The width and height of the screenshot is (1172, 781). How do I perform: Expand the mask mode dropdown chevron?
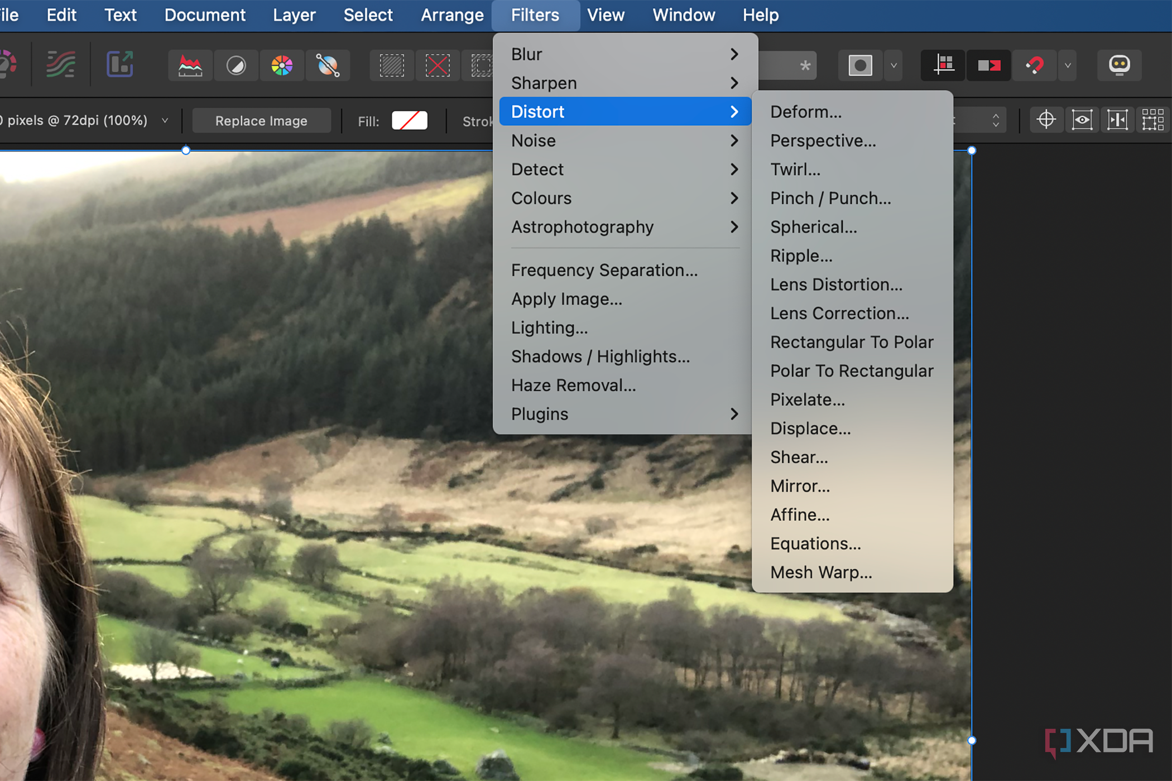(x=893, y=65)
